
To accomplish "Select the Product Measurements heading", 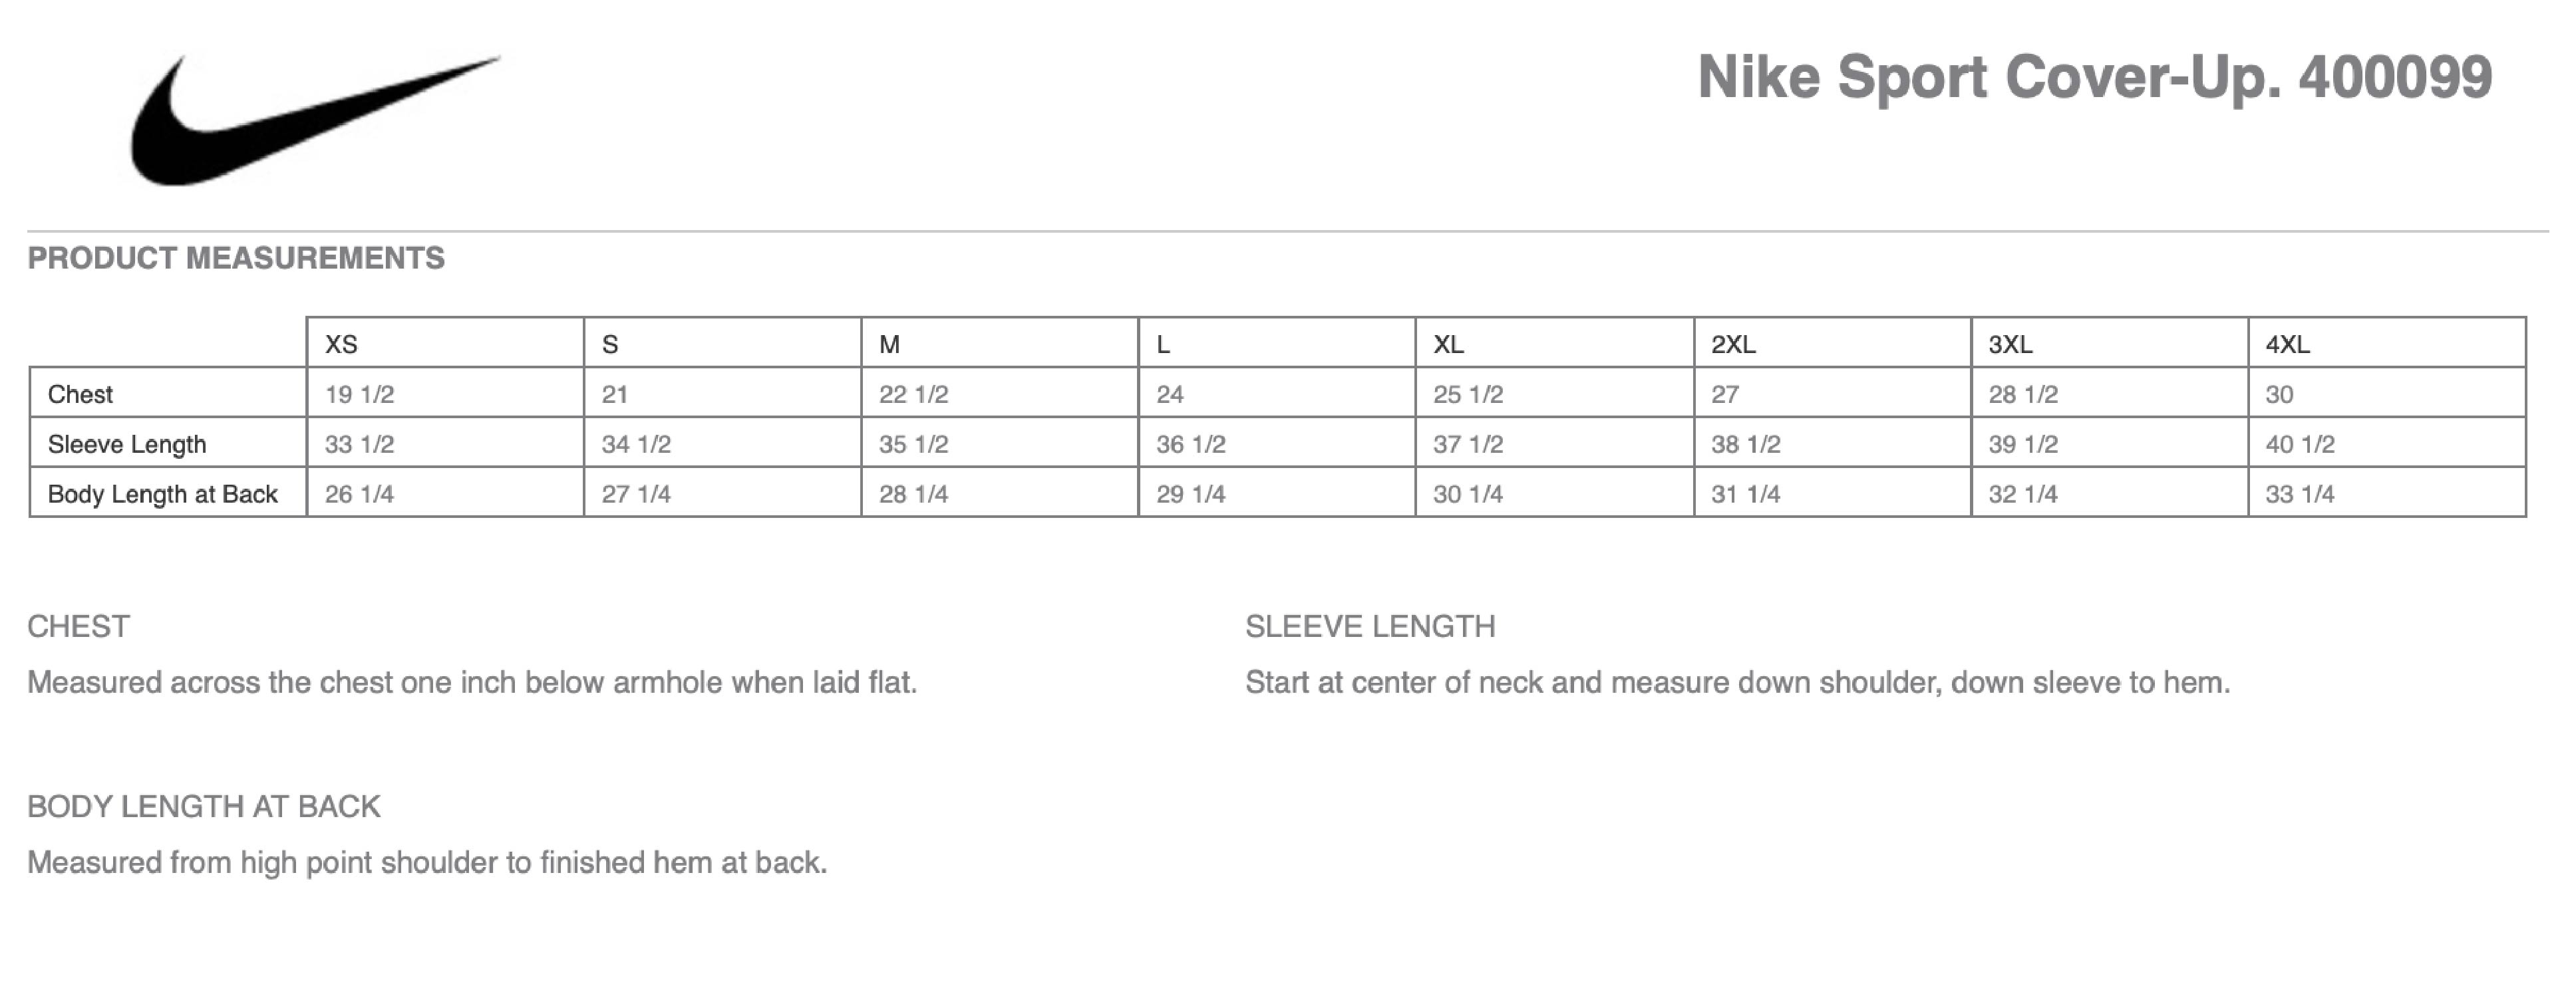I will coord(236,258).
